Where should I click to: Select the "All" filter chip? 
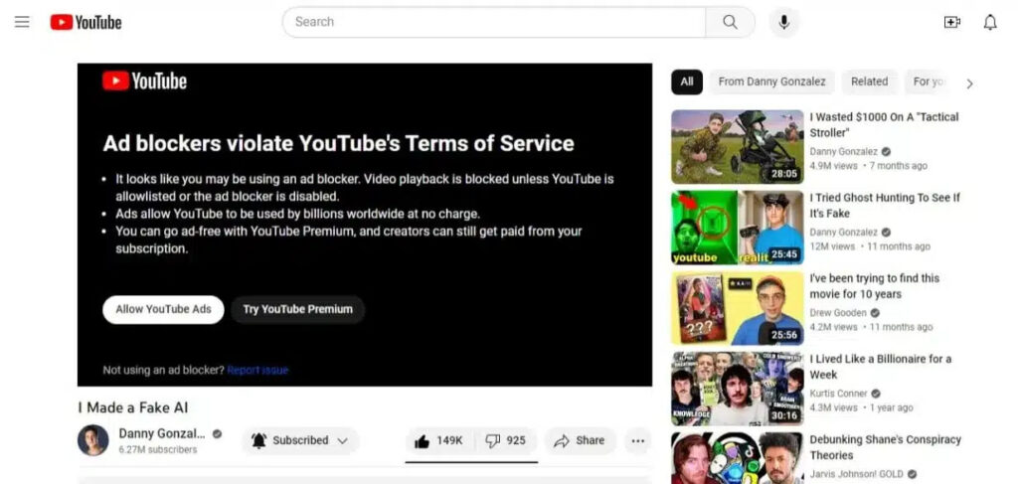click(x=686, y=81)
